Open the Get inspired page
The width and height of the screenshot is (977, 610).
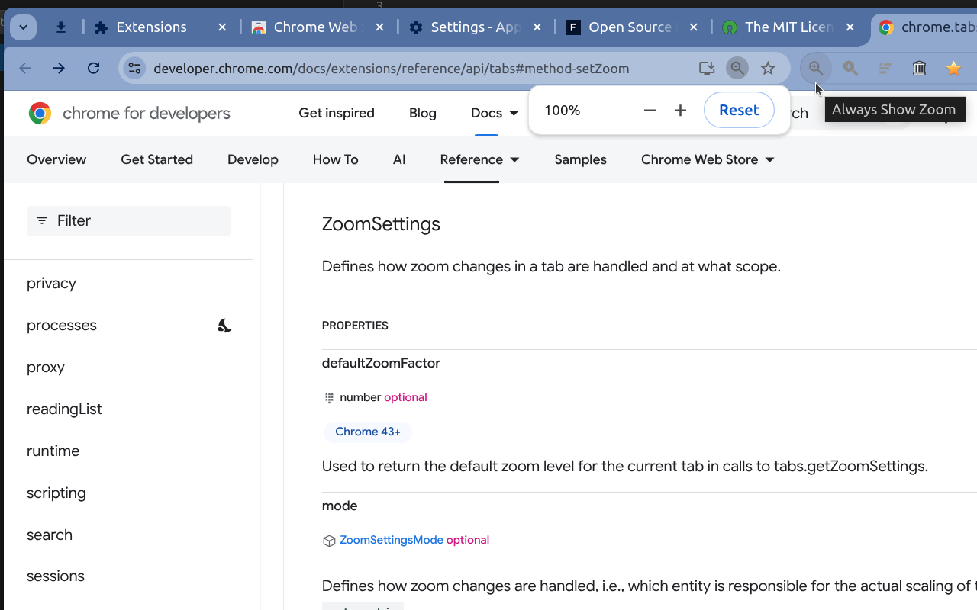point(337,113)
